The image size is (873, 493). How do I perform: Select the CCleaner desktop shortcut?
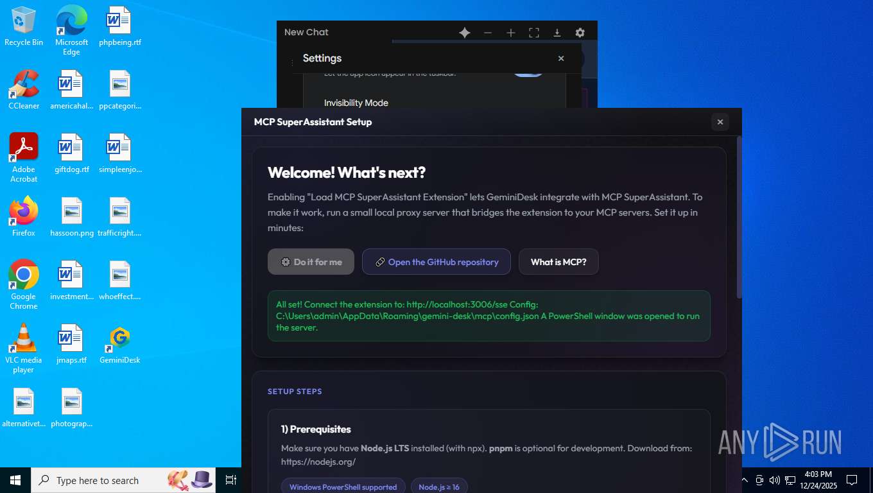click(24, 90)
